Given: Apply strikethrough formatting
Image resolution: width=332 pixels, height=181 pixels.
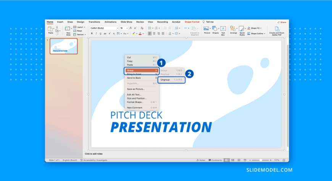Looking at the screenshot, I should [105, 33].
